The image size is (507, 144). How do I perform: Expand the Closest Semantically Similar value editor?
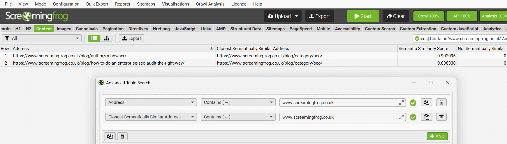point(402,117)
